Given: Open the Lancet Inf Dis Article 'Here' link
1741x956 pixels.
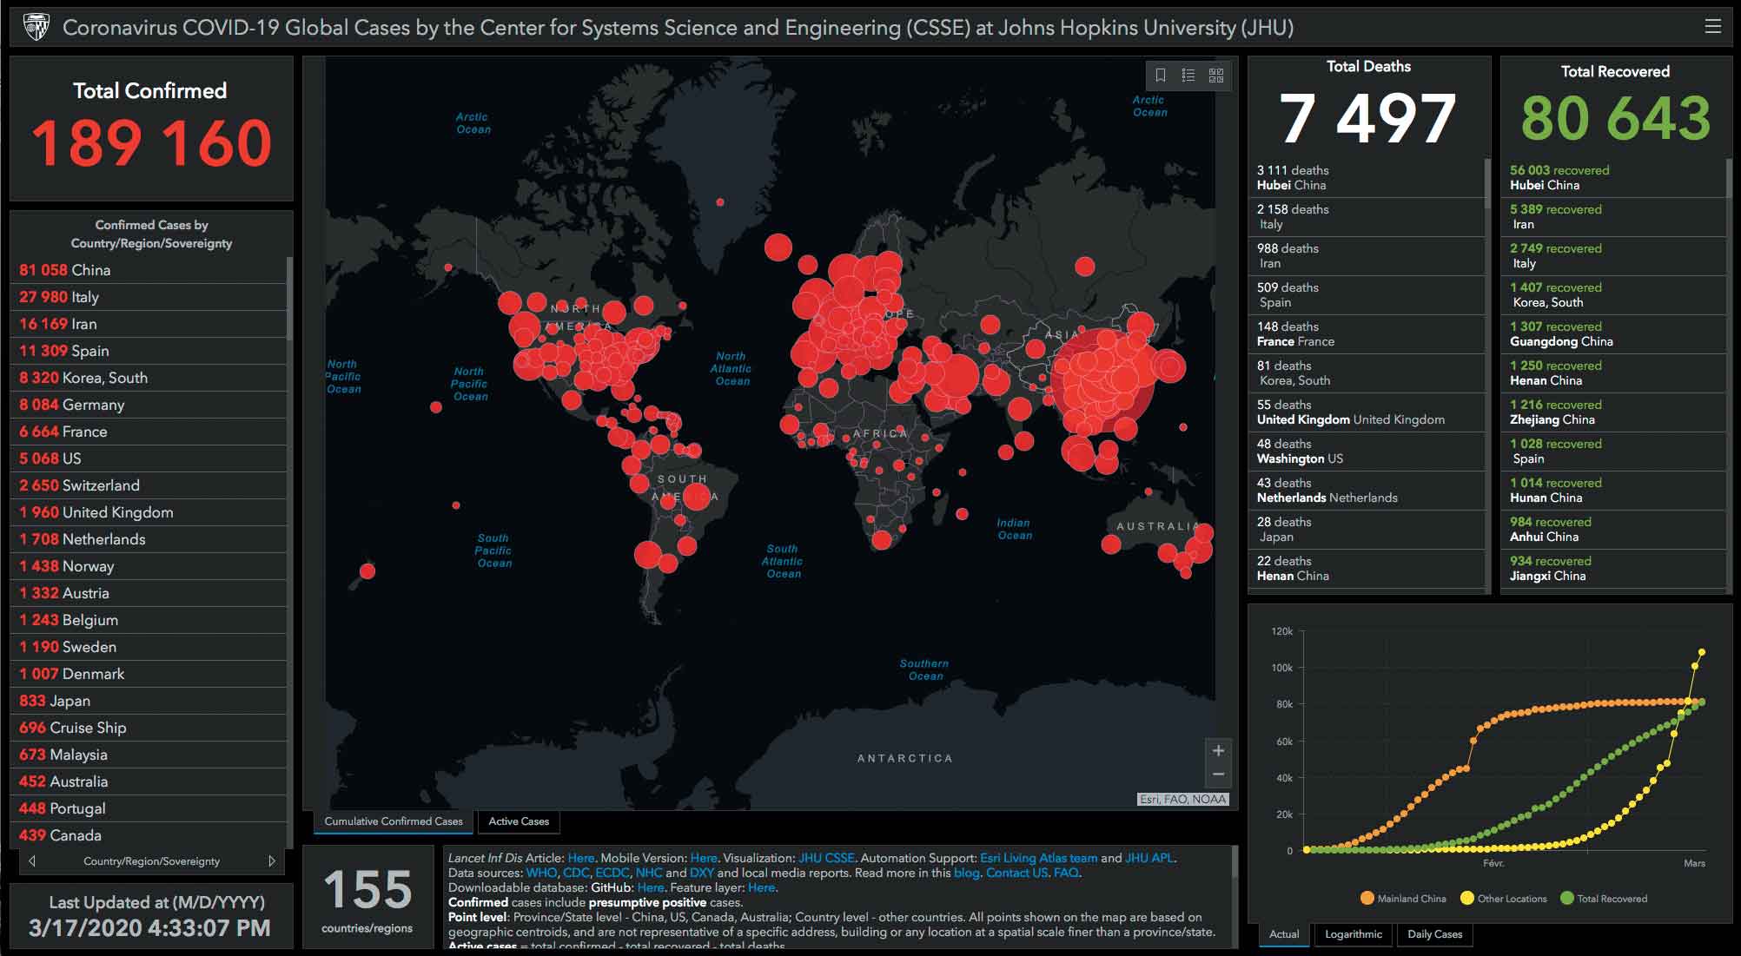Looking at the screenshot, I should (581, 858).
